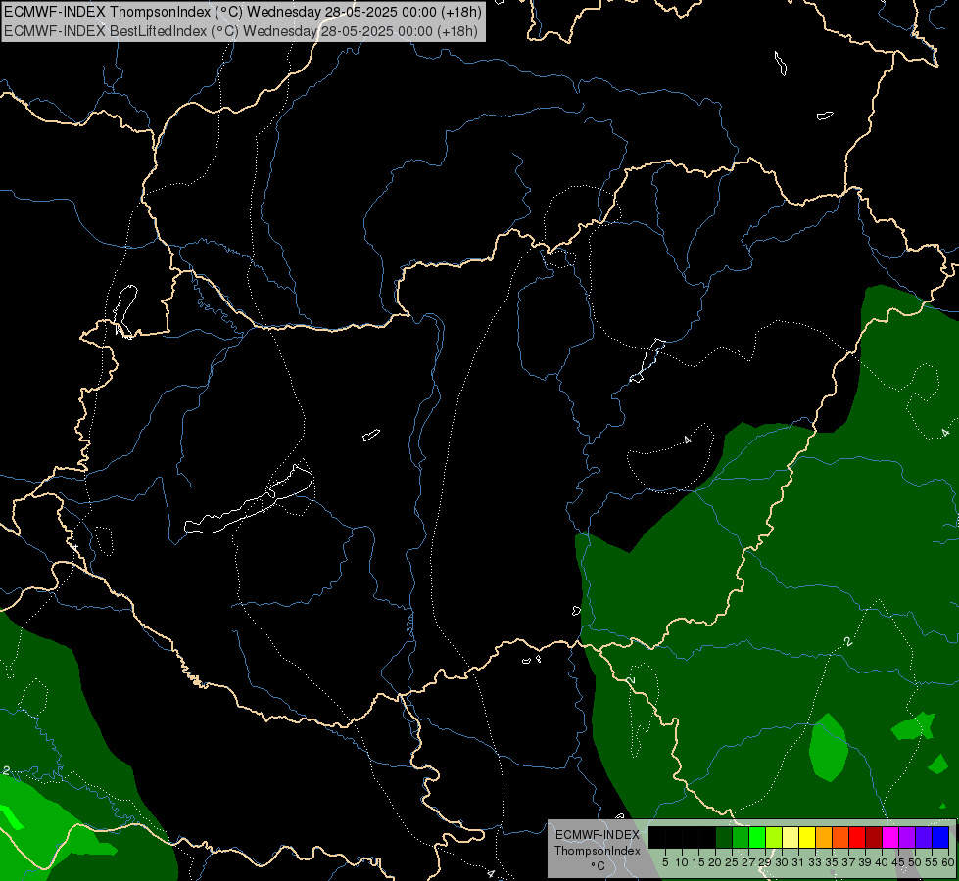Click the legend tick label '31'
Screen dimensions: 959x881
point(798,862)
